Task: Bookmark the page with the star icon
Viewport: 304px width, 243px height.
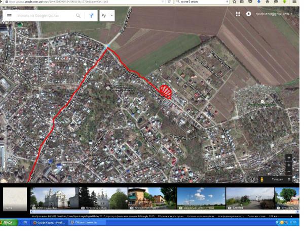Action: click(x=234, y=2)
